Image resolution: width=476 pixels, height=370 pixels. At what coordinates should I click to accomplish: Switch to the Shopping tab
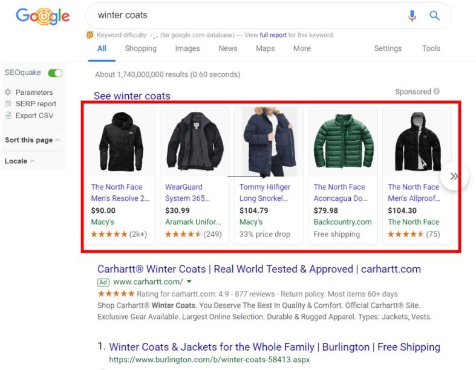(140, 48)
